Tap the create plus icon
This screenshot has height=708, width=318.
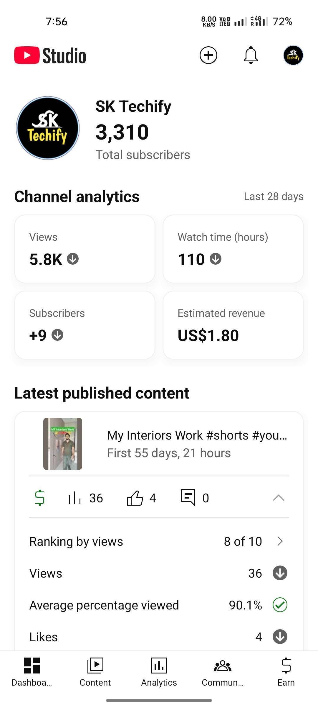click(x=208, y=55)
